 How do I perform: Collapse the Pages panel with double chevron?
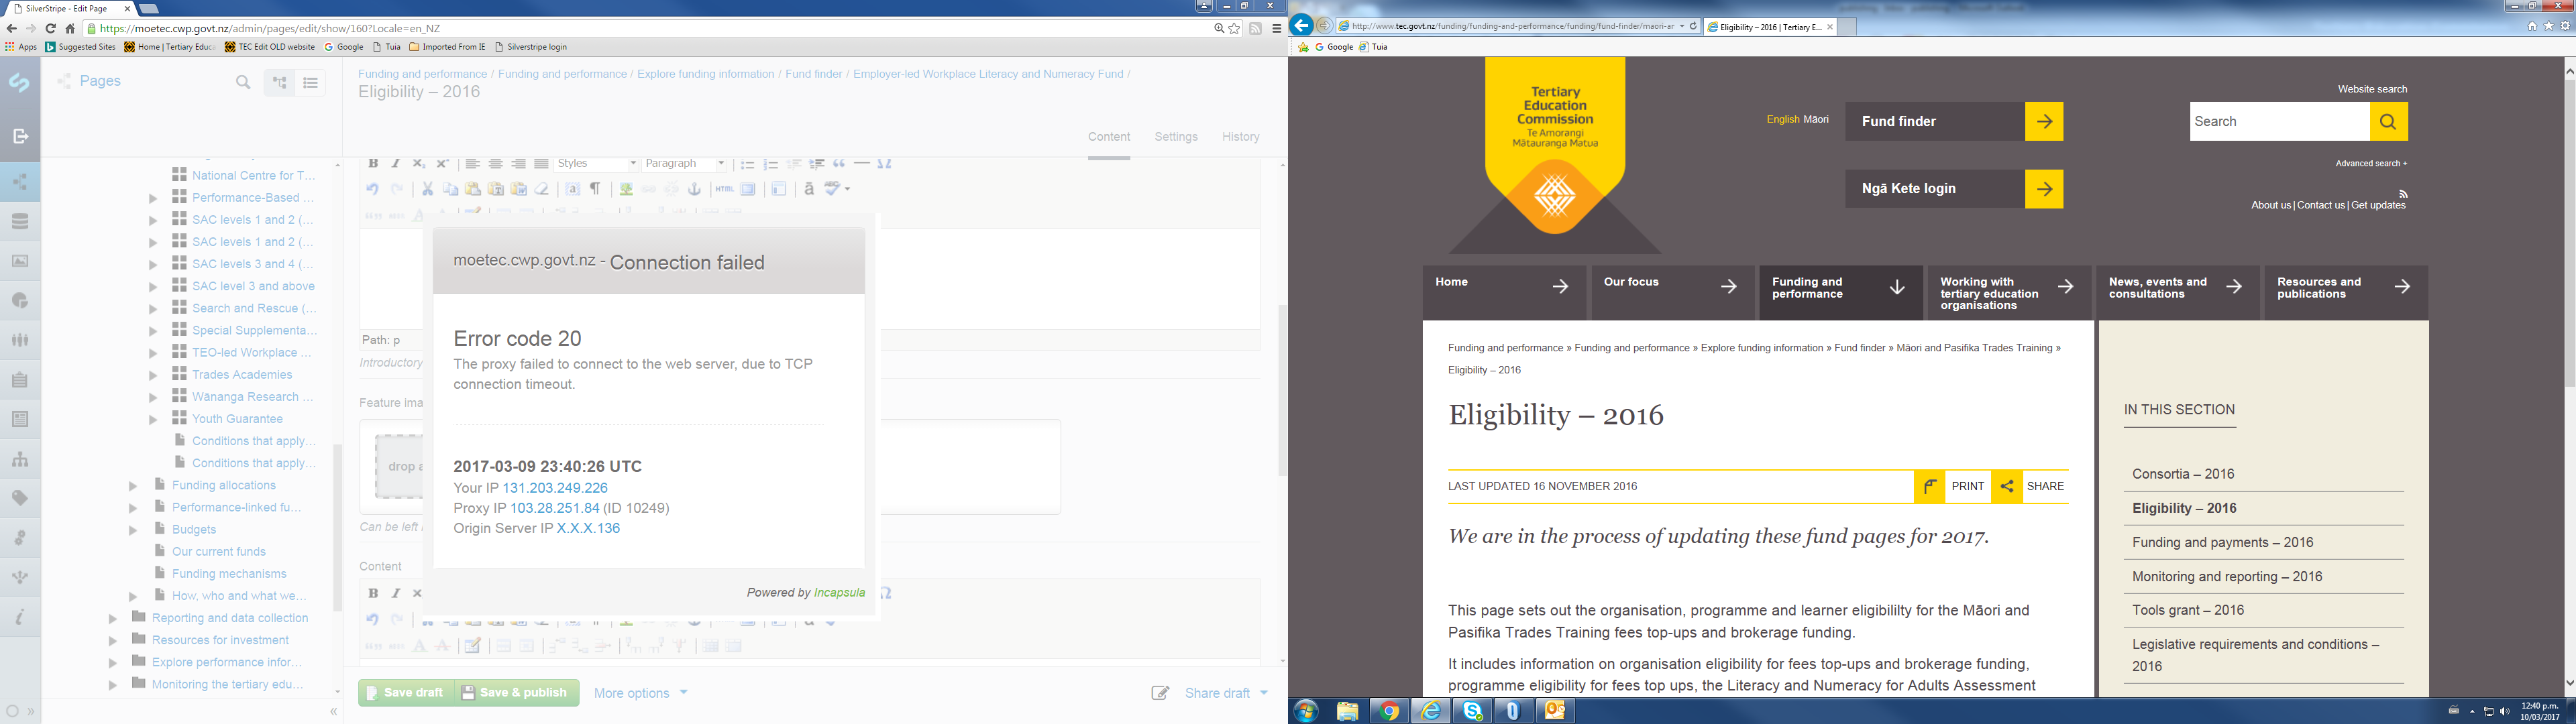pyautogui.click(x=334, y=712)
